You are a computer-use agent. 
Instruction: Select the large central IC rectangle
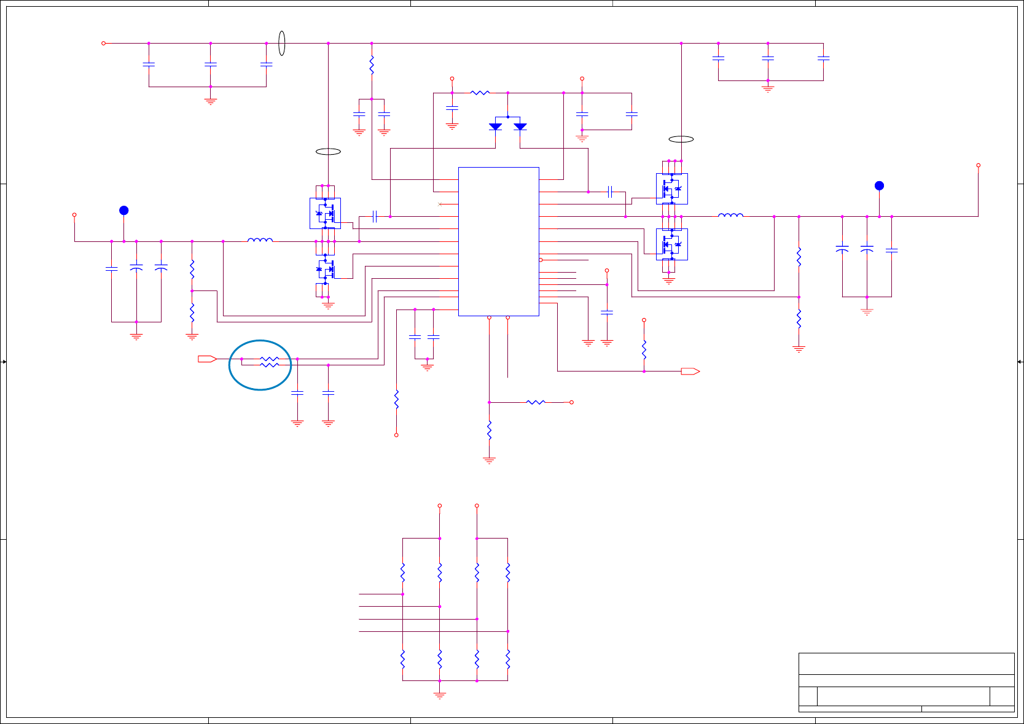[499, 241]
